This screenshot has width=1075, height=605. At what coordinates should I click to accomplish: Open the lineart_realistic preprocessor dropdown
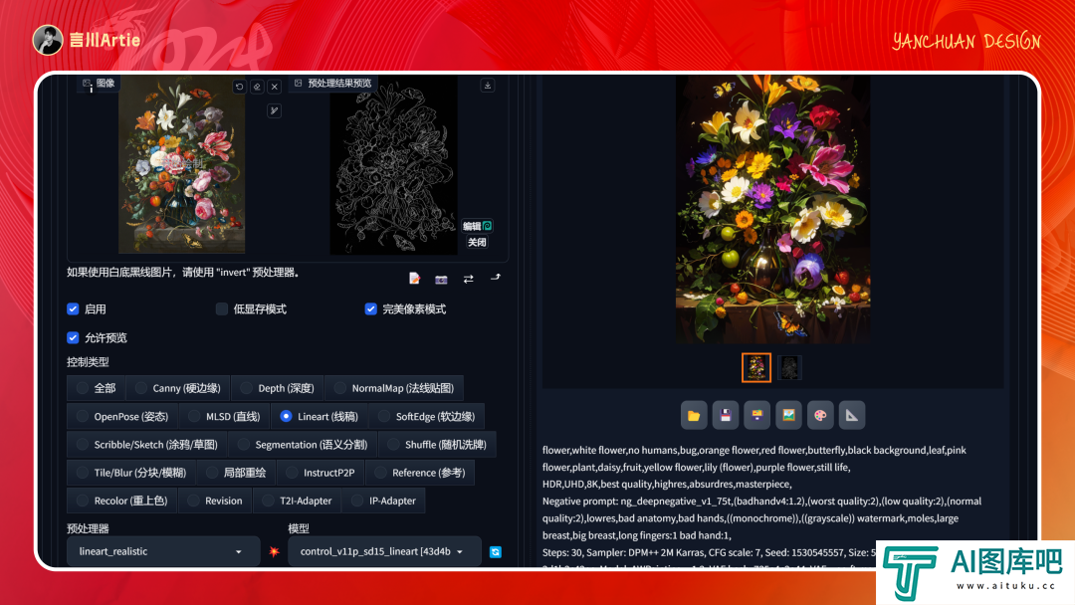[163, 551]
